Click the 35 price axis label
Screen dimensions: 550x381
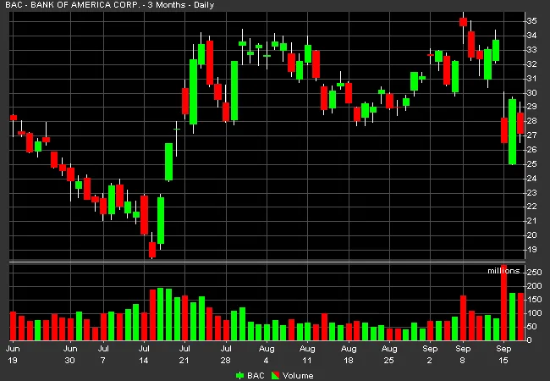(531, 21)
